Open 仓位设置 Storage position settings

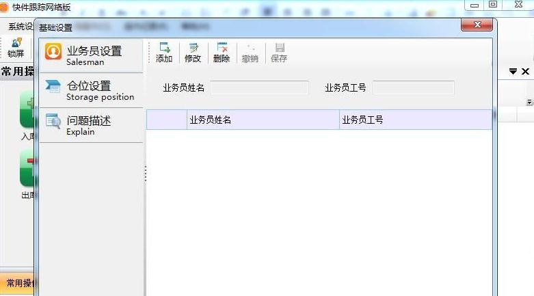click(x=91, y=90)
